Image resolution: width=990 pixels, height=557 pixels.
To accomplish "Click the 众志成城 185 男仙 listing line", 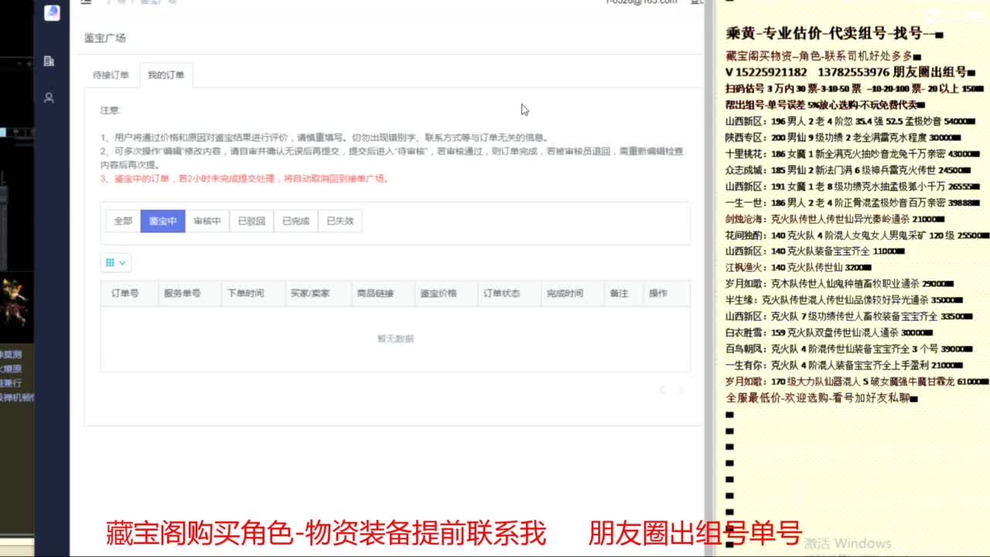I will pyautogui.click(x=847, y=170).
